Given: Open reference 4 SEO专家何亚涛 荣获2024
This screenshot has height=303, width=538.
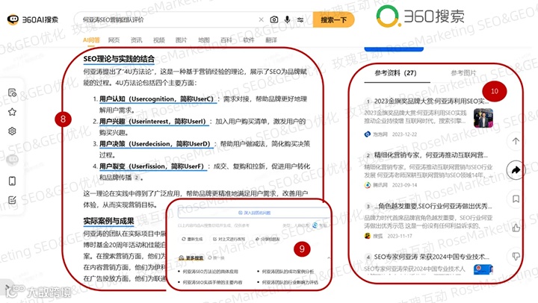Looking at the screenshot, I should coord(432,257).
